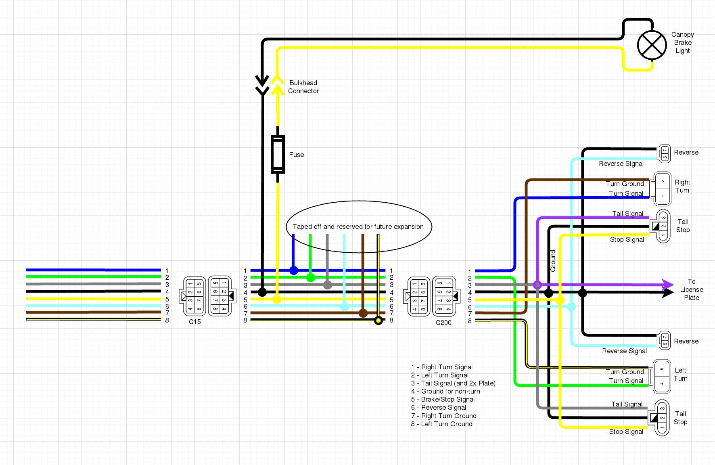
Task: Click the upper Tail Stop plug symbol
Action: coord(660,226)
